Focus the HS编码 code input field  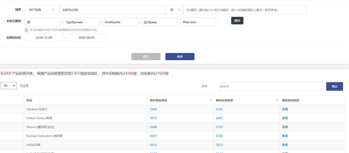tap(244, 10)
